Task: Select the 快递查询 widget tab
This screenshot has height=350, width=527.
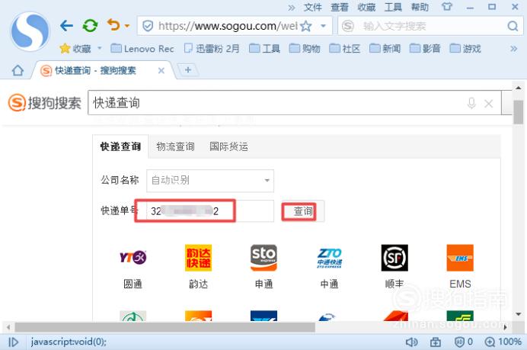Action: click(120, 146)
